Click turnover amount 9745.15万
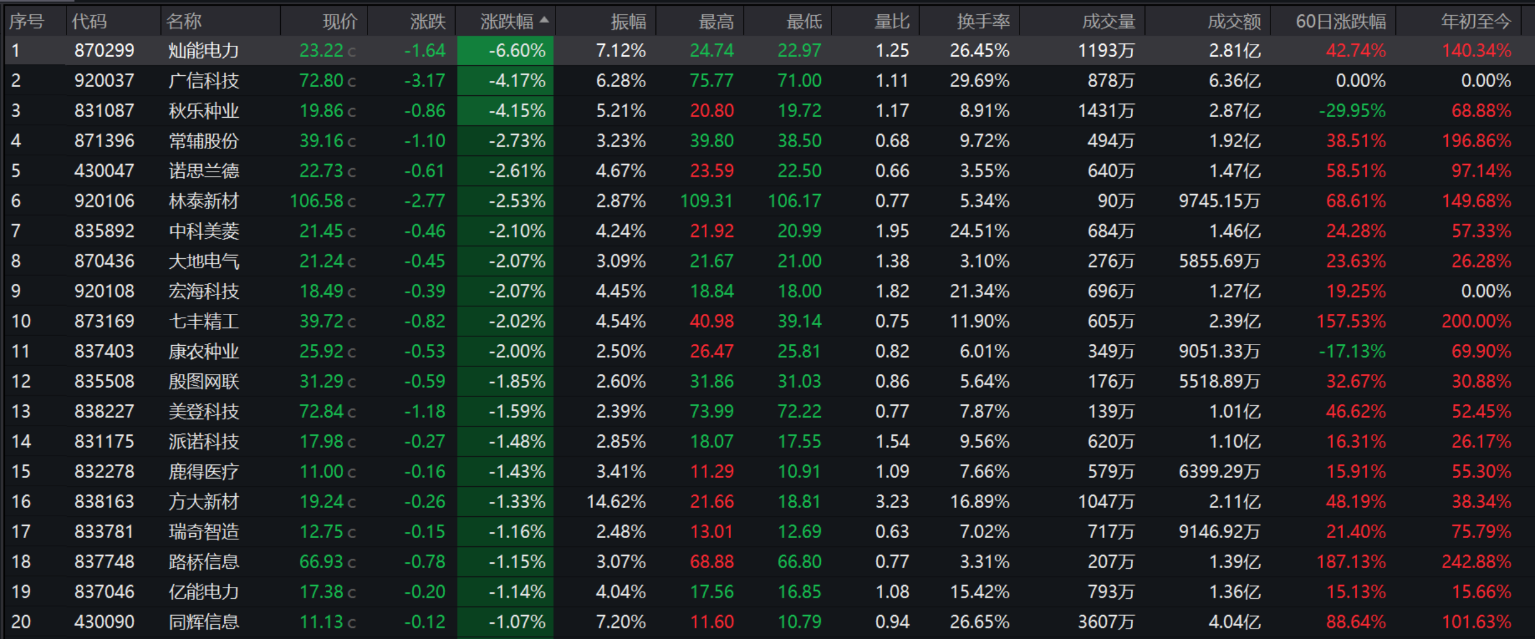 [x=1220, y=201]
